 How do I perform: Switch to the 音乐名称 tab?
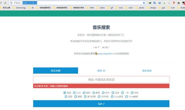55,70
